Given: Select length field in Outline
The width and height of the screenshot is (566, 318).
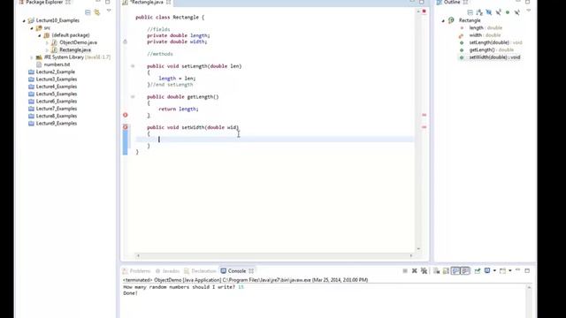Looking at the screenshot, I should coord(486,27).
